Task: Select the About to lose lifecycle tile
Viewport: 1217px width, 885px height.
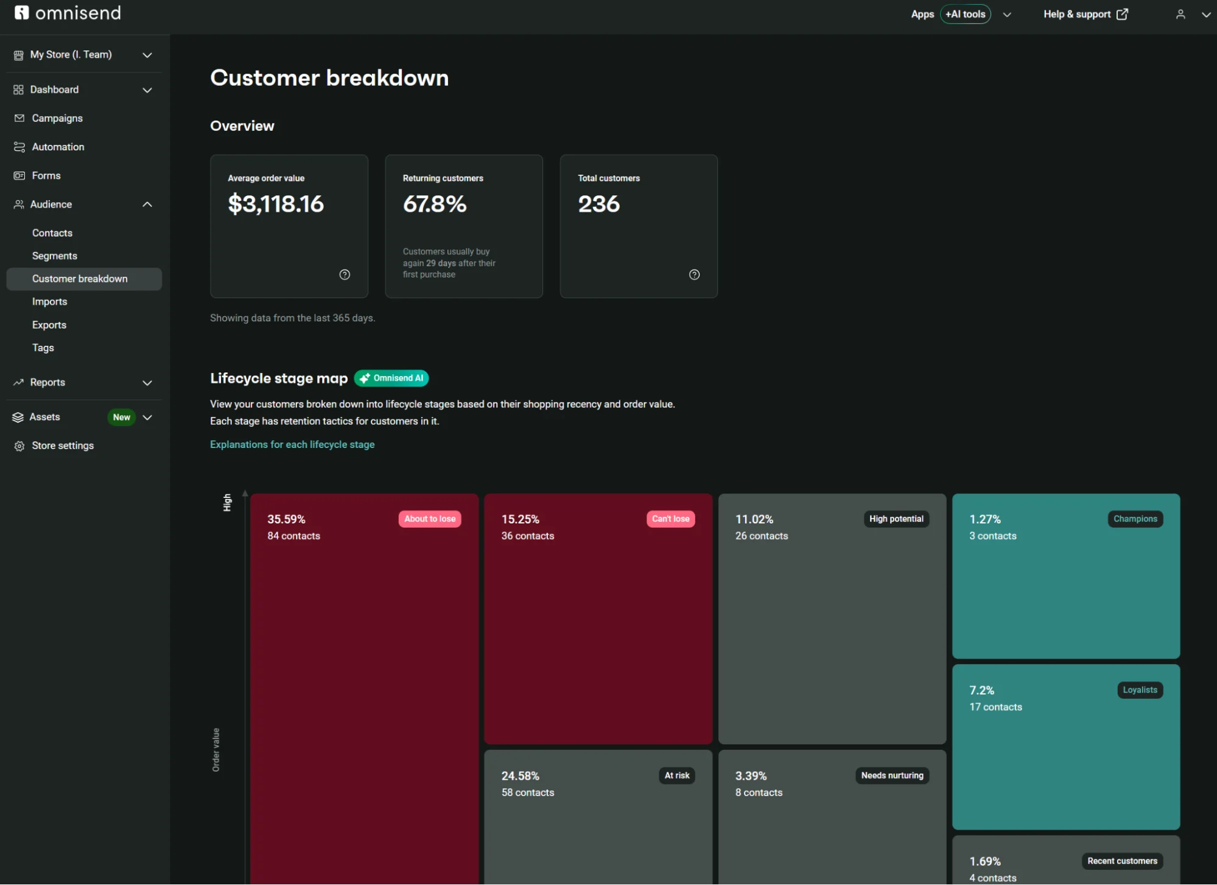Action: [x=364, y=689]
